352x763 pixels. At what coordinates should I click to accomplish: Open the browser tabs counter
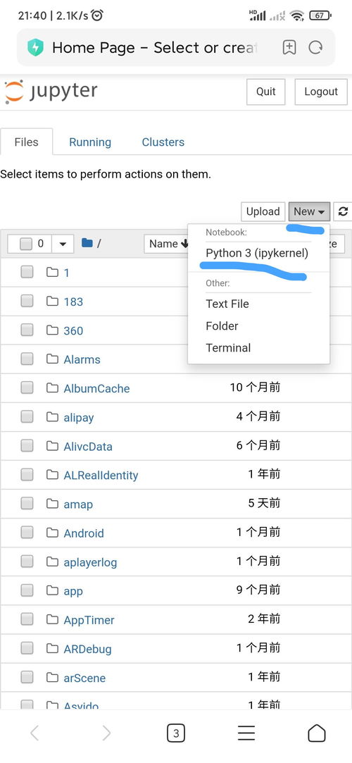(x=175, y=733)
